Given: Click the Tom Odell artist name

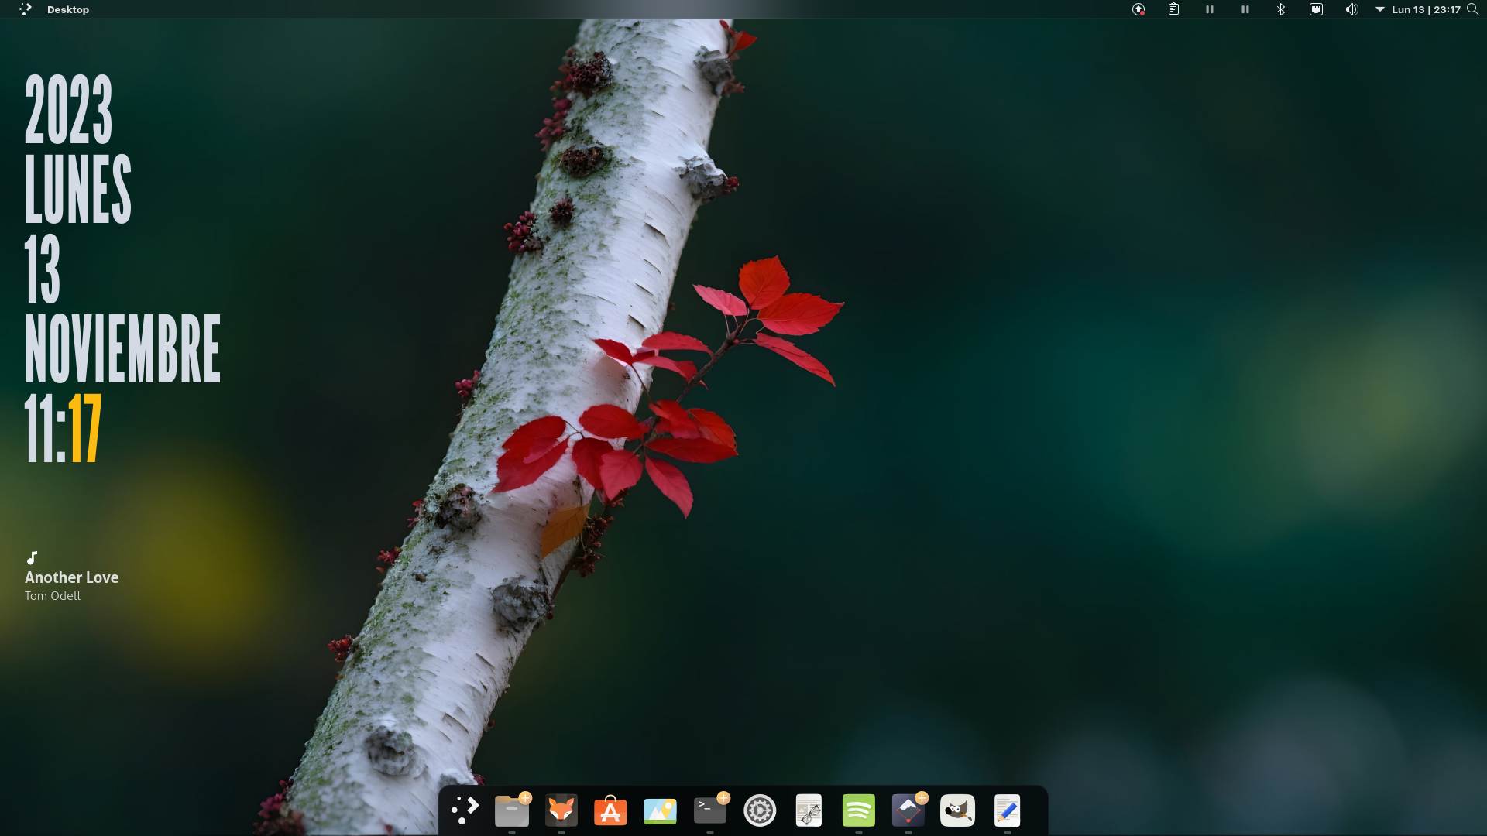Looking at the screenshot, I should 53,596.
